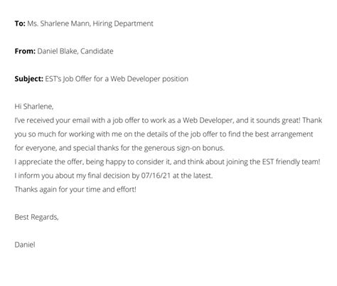Click the line starting 'I appreciate the offer'
This screenshot has width=337, height=286.
pyautogui.click(x=167, y=161)
